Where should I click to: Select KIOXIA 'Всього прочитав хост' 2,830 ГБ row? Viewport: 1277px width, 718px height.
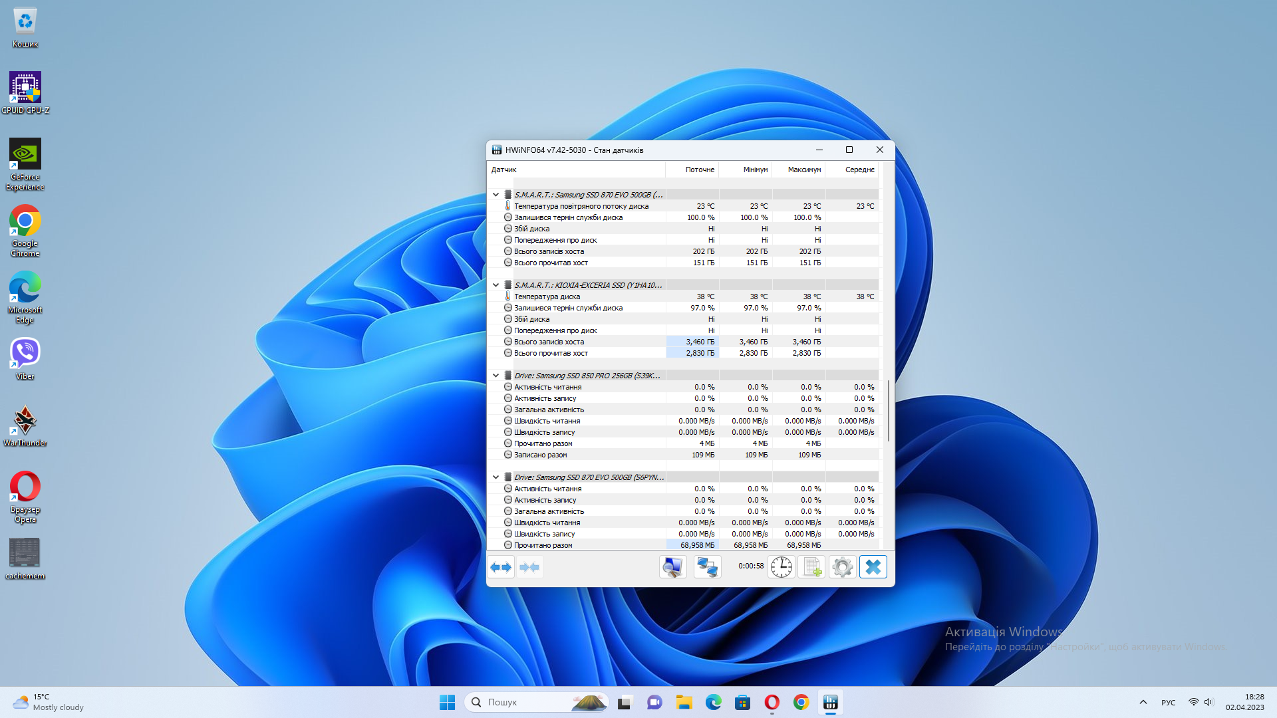[683, 353]
